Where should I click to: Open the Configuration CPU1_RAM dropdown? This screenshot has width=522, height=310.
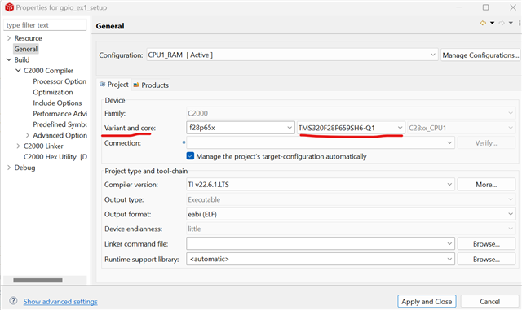click(x=292, y=55)
